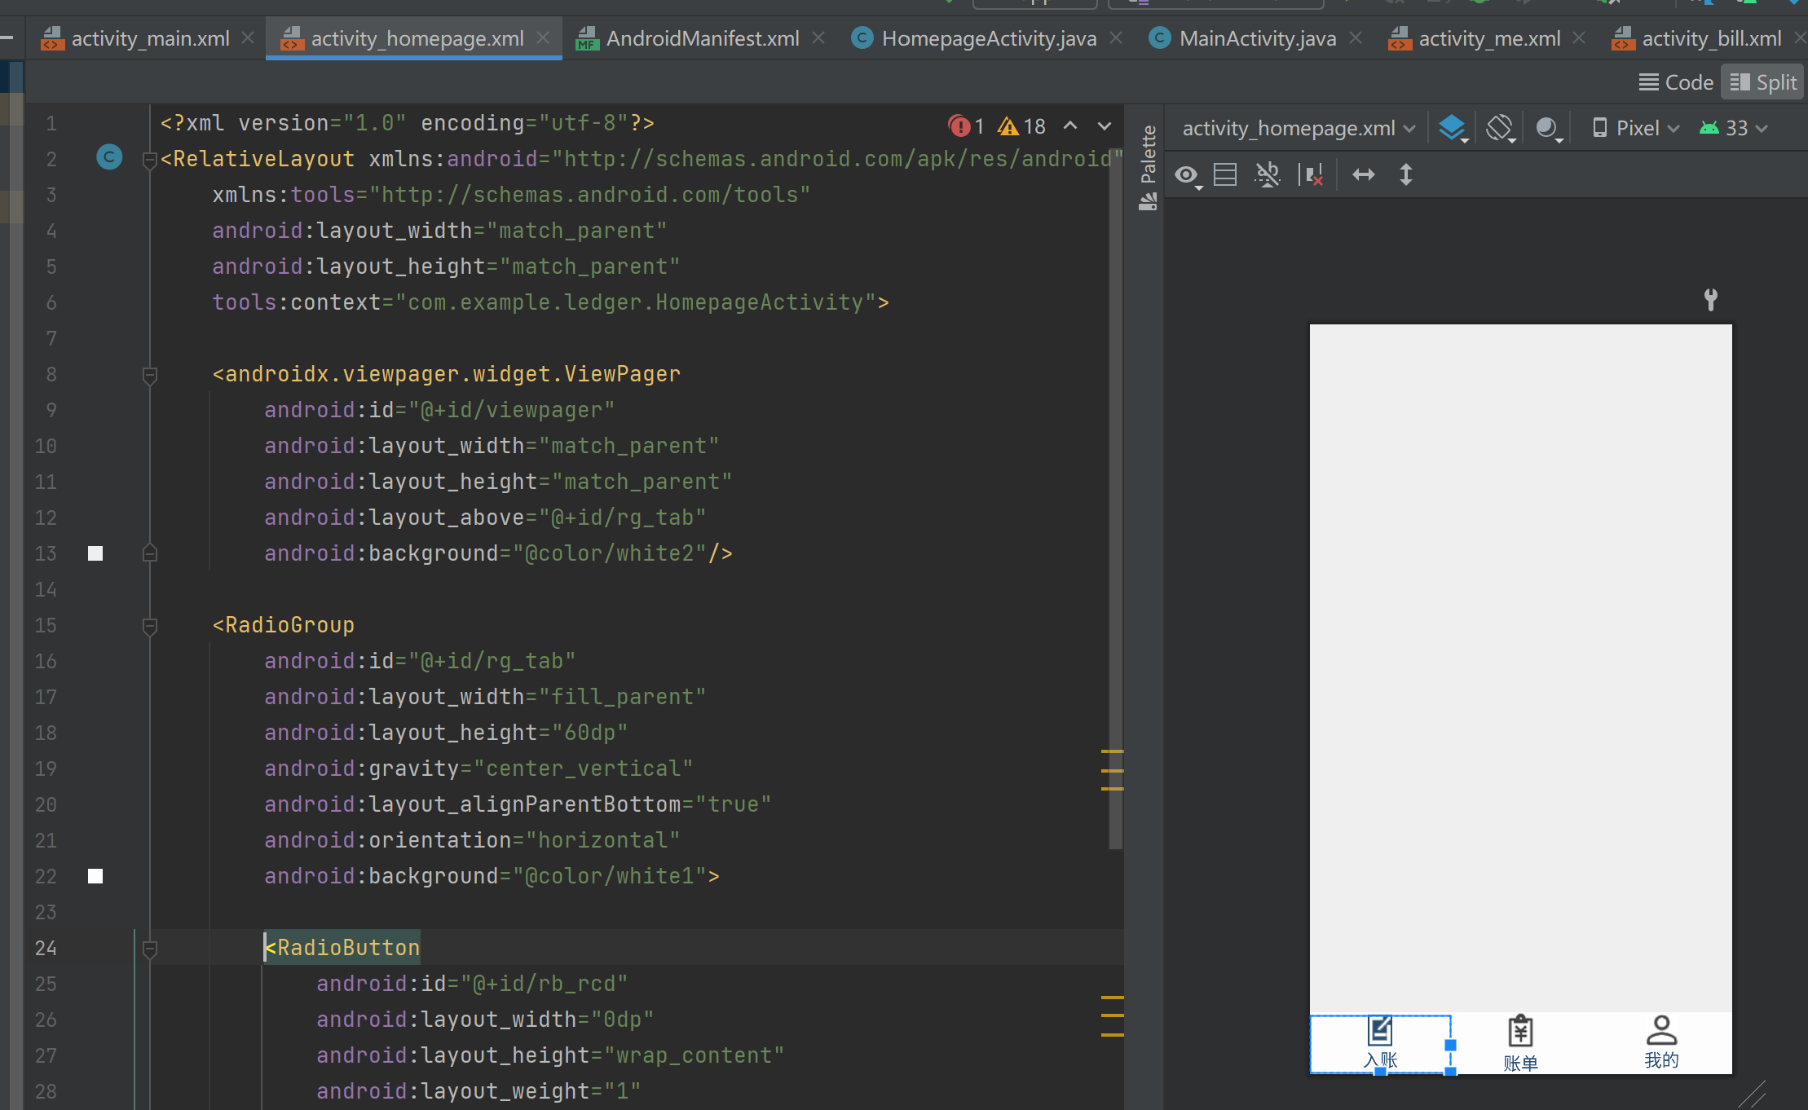This screenshot has height=1110, width=1808.
Task: Select the 账单 radio button in preview
Action: 1520,1042
